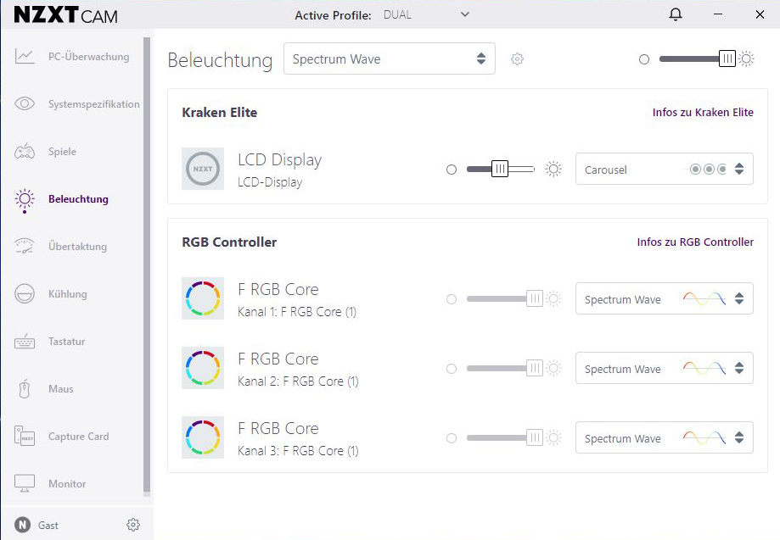Click the Kanal 3 F RGB Core ring icon
The image size is (780, 540).
point(203,437)
